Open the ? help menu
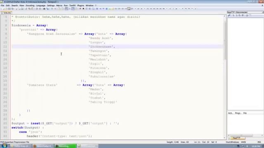The height and width of the screenshot is (148, 264). click(x=96, y=5)
